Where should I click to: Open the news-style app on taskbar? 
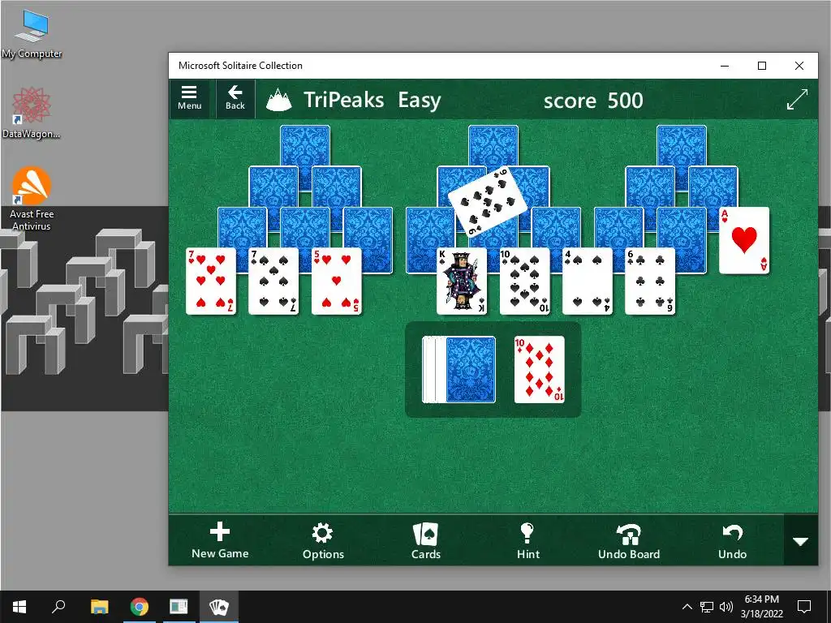pyautogui.click(x=179, y=607)
